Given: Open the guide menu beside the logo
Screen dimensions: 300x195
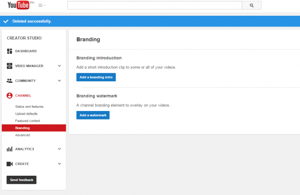Looking at the screenshot, I should click(x=42, y=5).
